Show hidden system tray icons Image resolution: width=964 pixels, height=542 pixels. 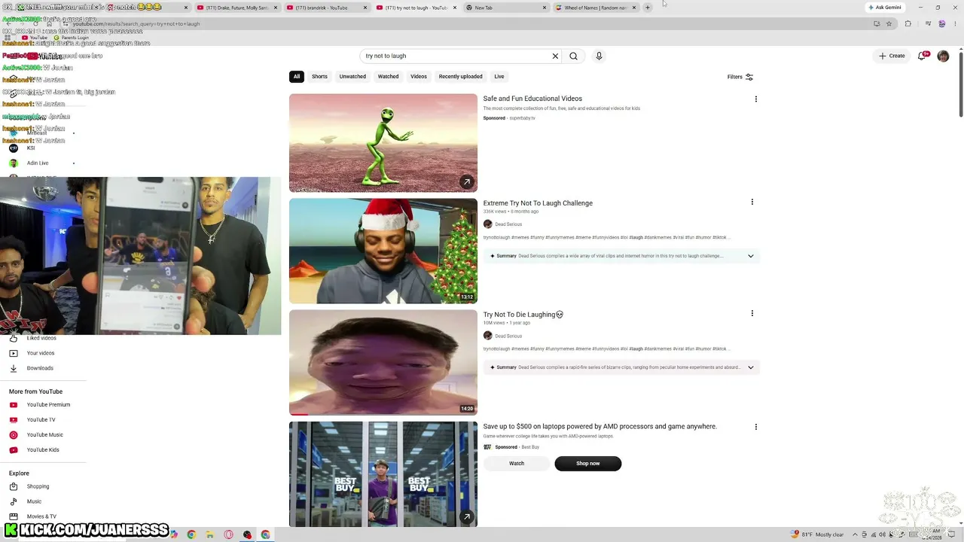point(856,534)
